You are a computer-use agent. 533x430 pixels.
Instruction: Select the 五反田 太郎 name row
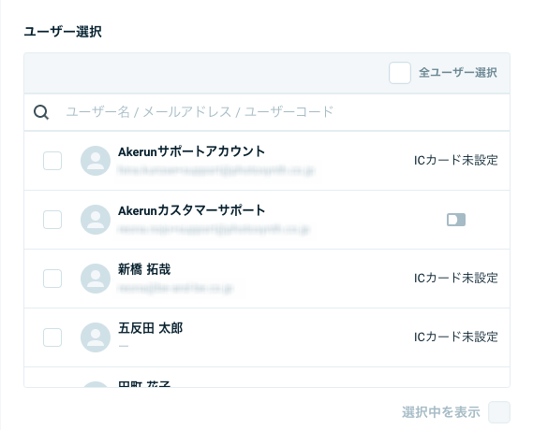pos(267,337)
